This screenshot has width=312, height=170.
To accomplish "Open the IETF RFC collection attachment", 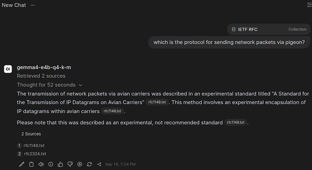I will point(269,29).
